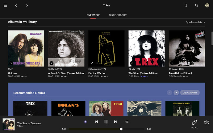Go back with the left arrow
Screen dimensions: 213x133
[16, 5]
